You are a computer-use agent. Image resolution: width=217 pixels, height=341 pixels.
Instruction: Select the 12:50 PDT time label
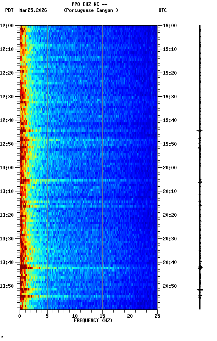7,144
